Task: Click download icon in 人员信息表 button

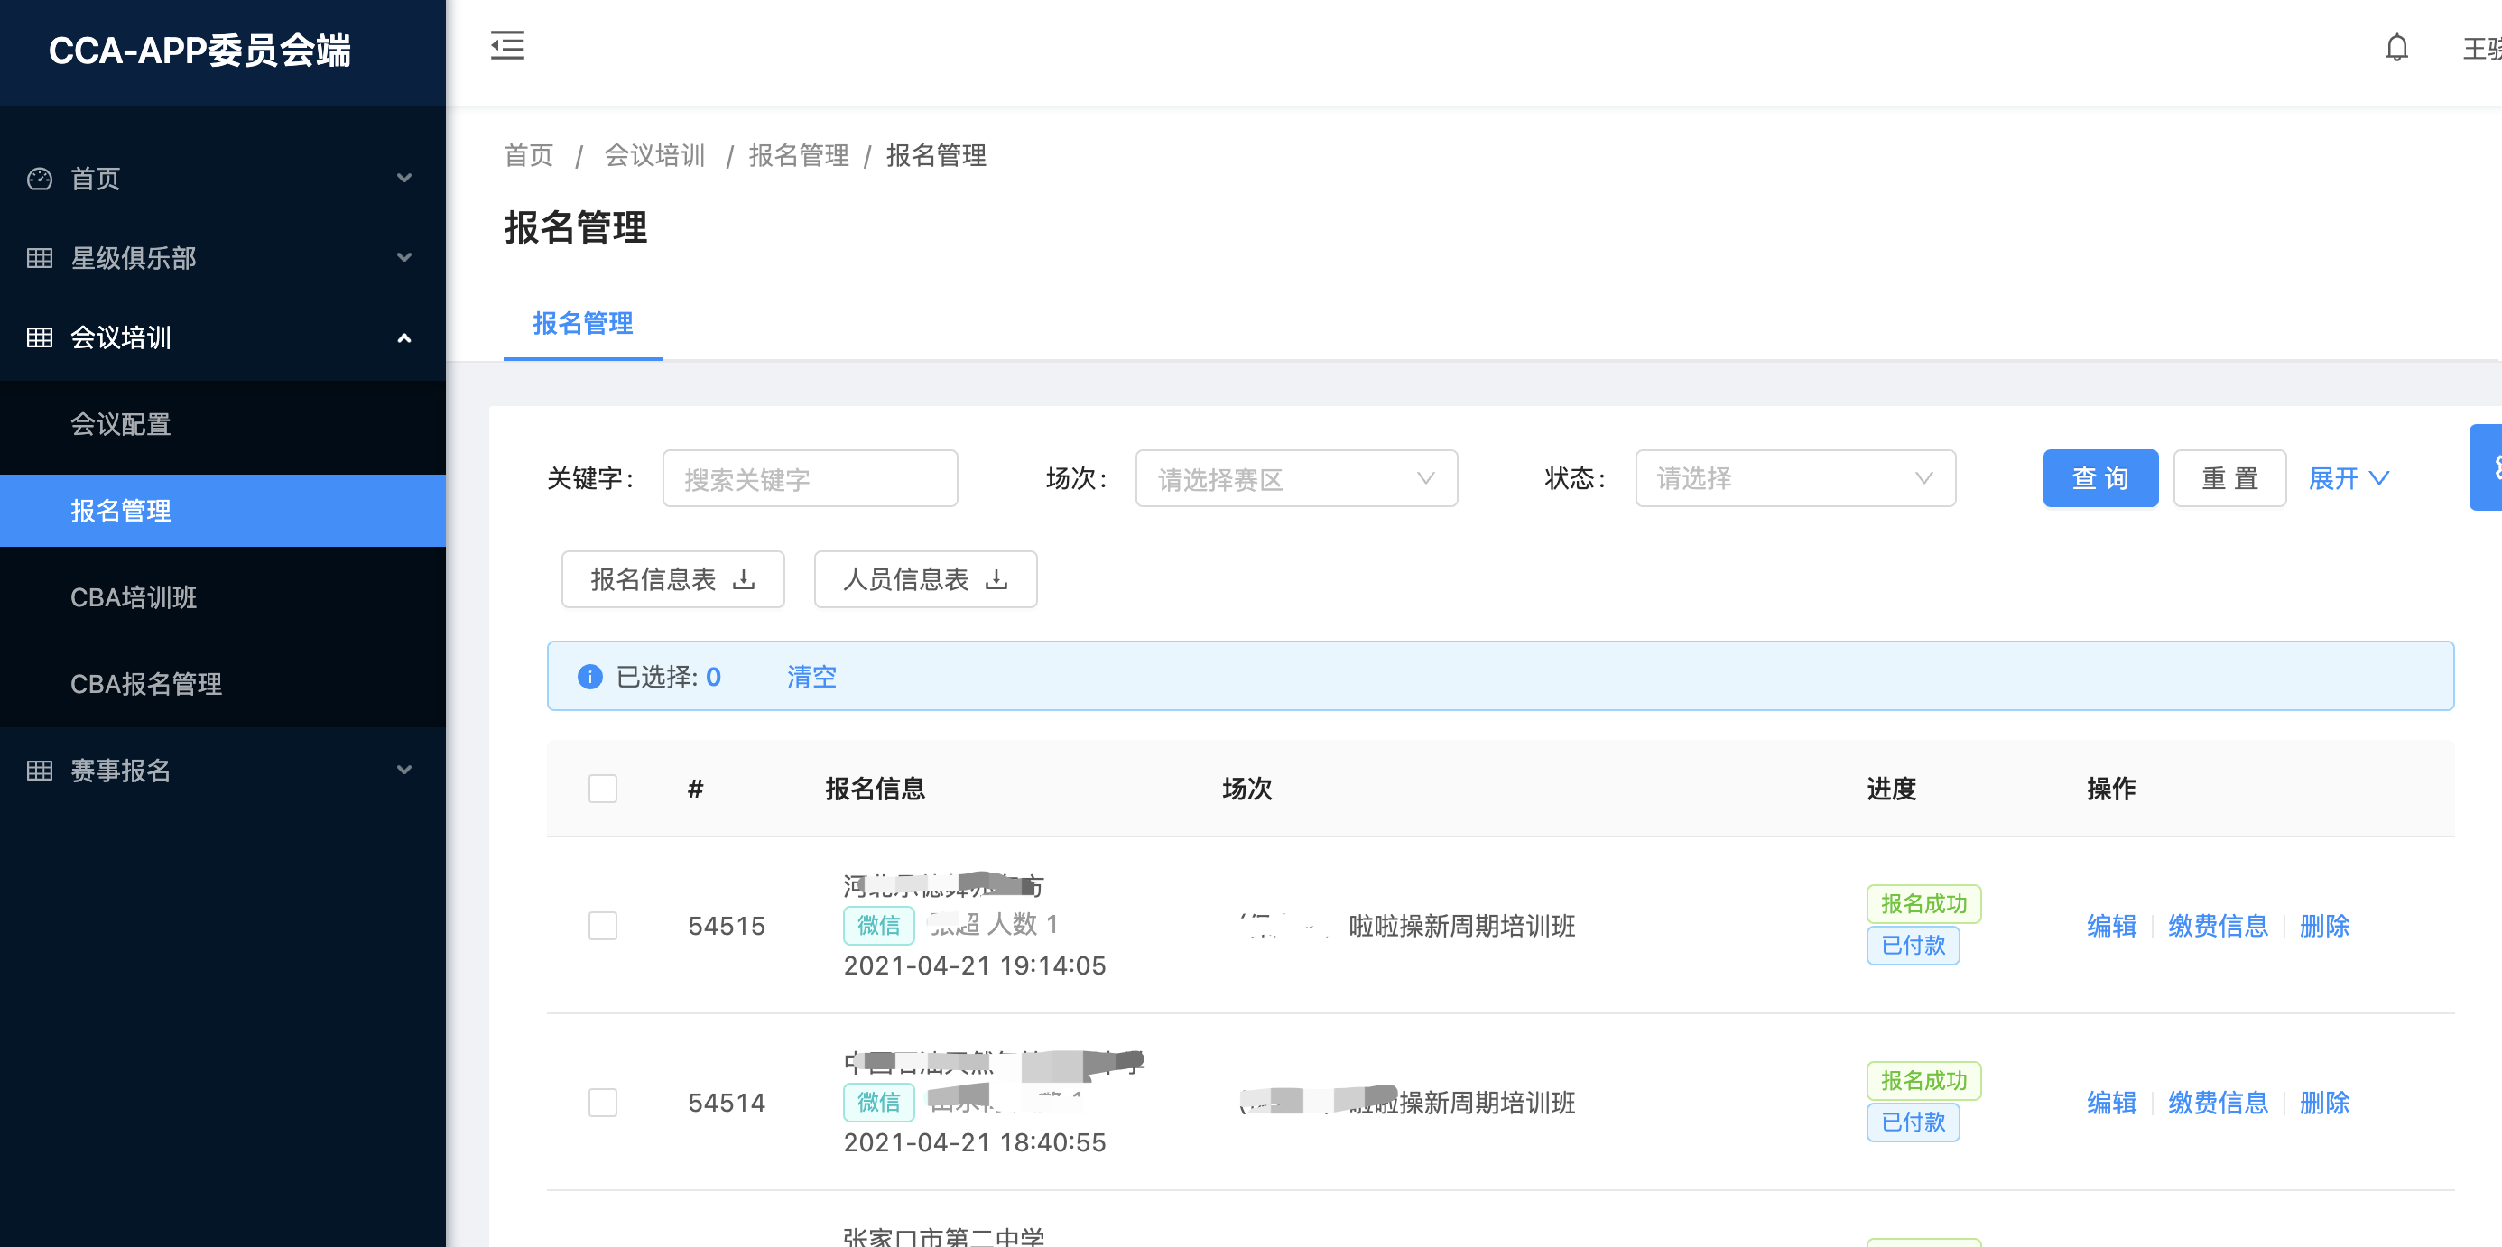Action: [996, 580]
